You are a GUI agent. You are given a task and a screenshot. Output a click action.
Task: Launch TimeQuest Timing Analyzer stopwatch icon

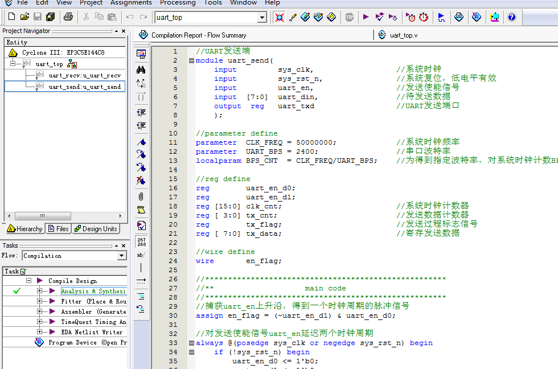(422, 17)
